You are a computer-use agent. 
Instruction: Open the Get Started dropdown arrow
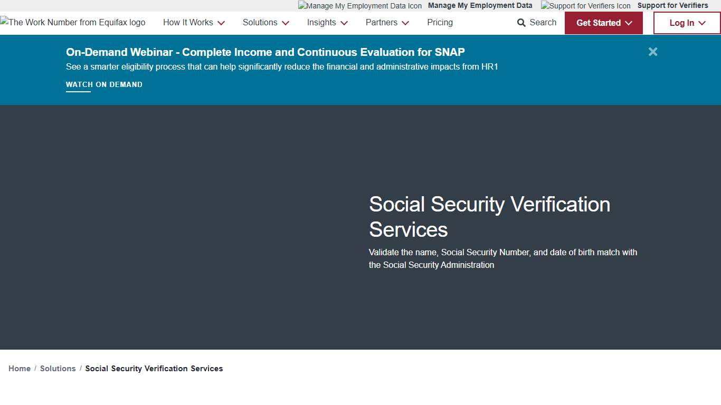(x=629, y=23)
